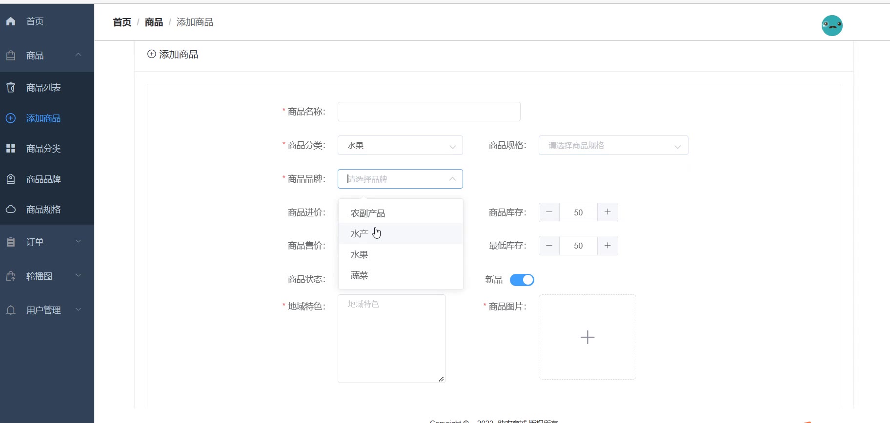This screenshot has width=890, height=423.
Task: Collapse the 商品 sidebar submenu
Action: tap(78, 55)
